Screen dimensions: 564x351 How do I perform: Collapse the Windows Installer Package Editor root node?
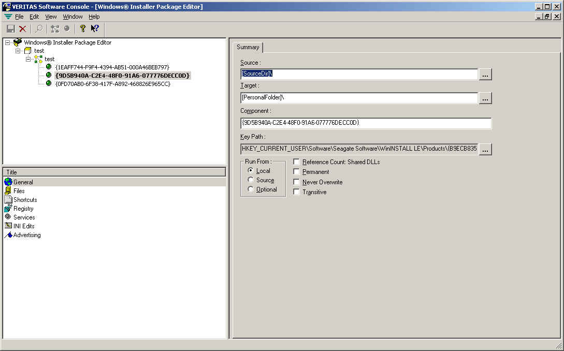tap(8, 42)
